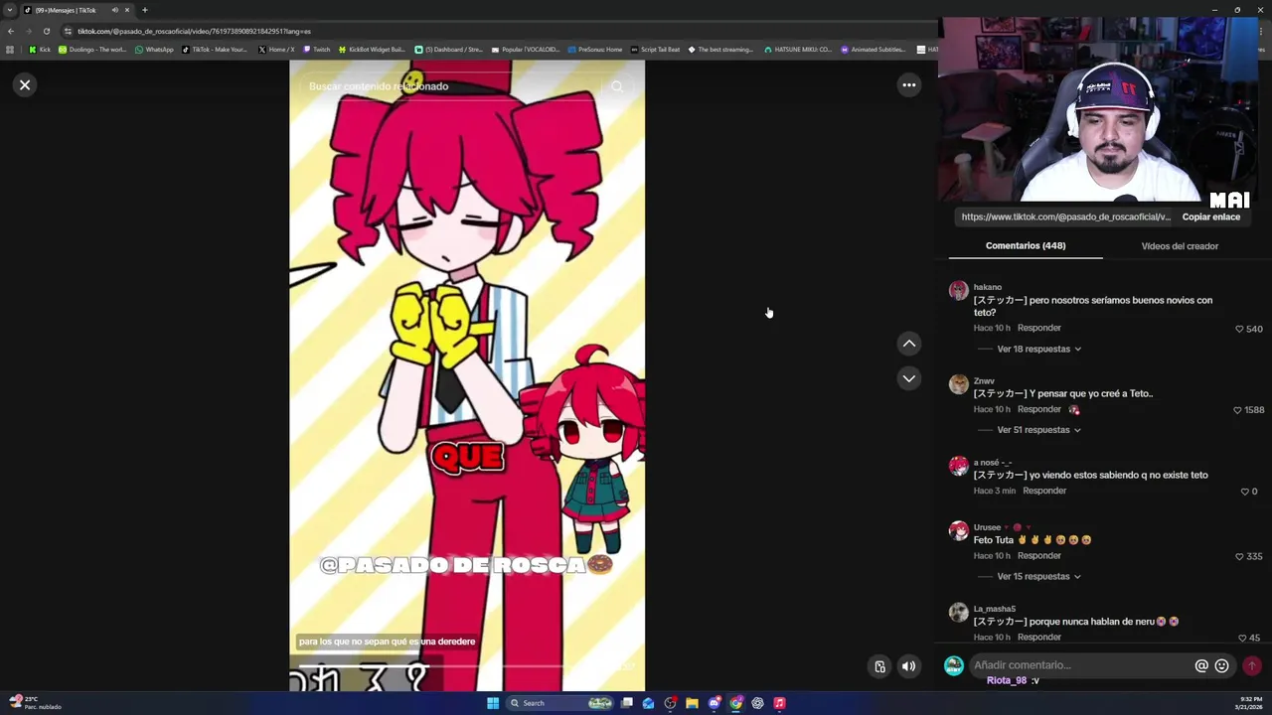The width and height of the screenshot is (1272, 715).
Task: Open the Windows Start menu
Action: (493, 703)
